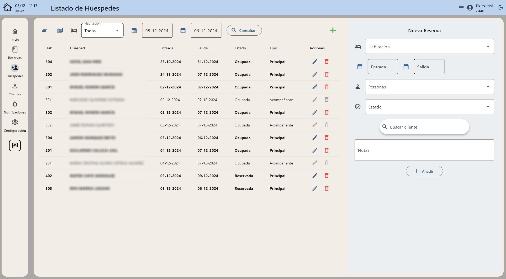Click the home logo icon in header
Screen dimensions: 506x279
click(8, 8)
